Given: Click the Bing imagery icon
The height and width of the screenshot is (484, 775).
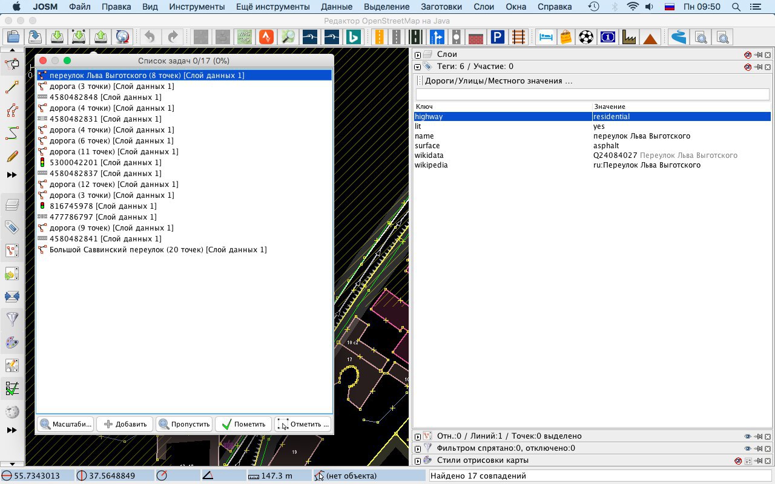Looking at the screenshot, I should tap(354, 37).
